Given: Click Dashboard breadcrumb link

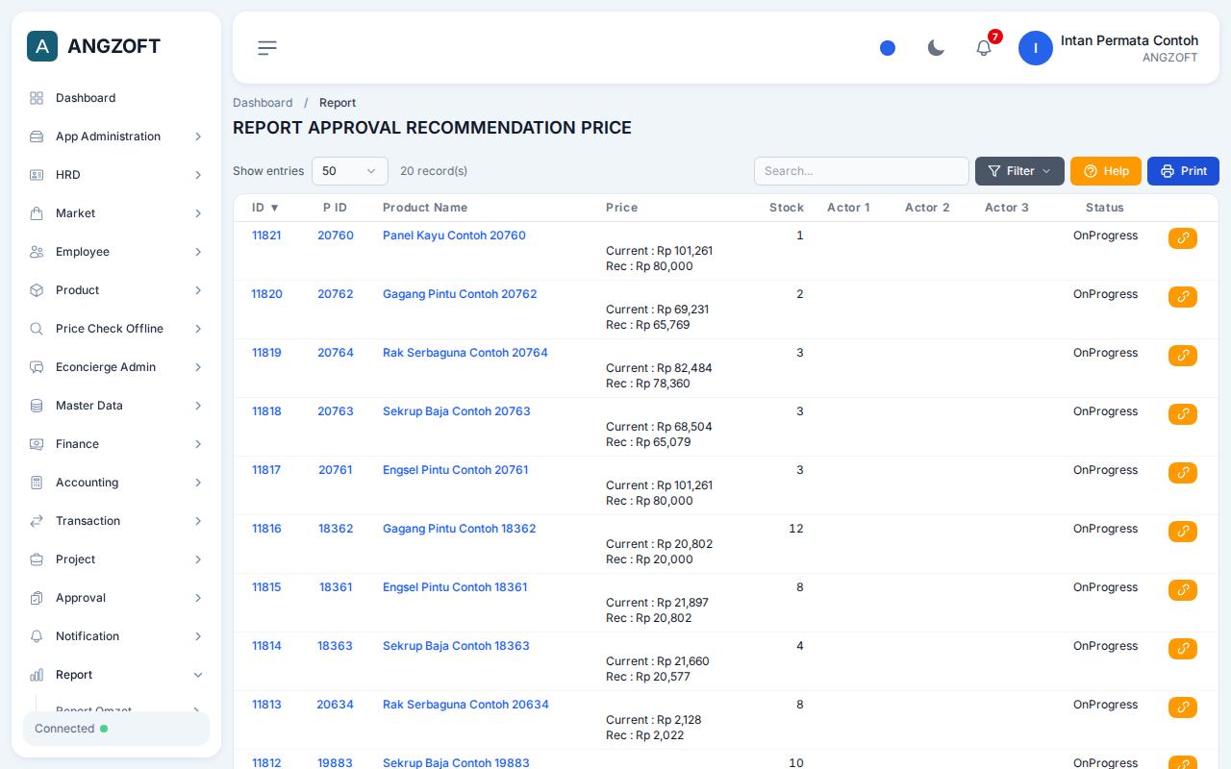Looking at the screenshot, I should click(x=263, y=103).
